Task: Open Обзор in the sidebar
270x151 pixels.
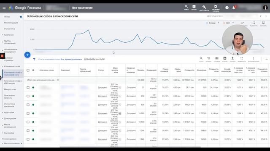Action: coord(7,17)
